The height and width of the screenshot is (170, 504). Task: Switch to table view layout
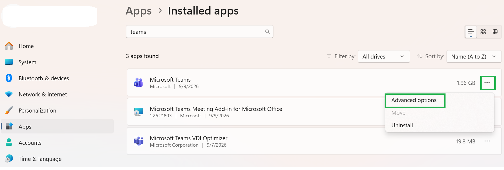click(x=495, y=32)
